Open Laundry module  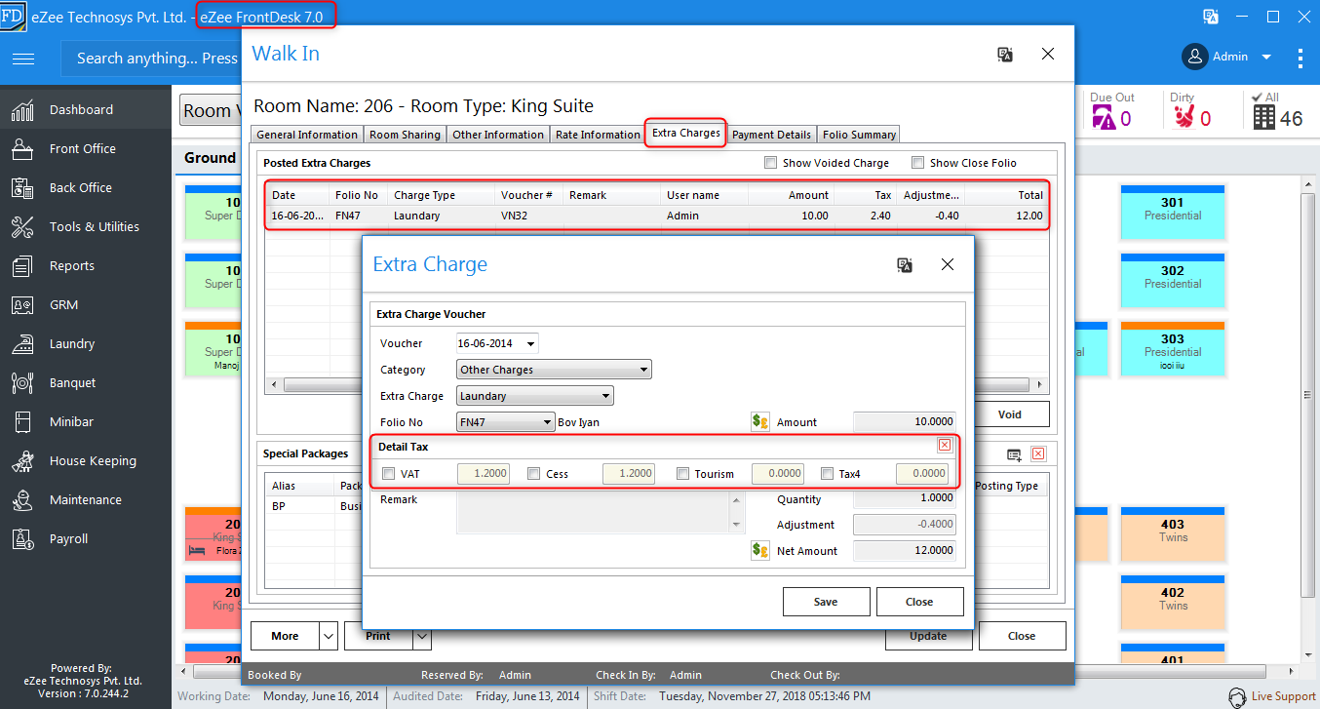[86, 343]
